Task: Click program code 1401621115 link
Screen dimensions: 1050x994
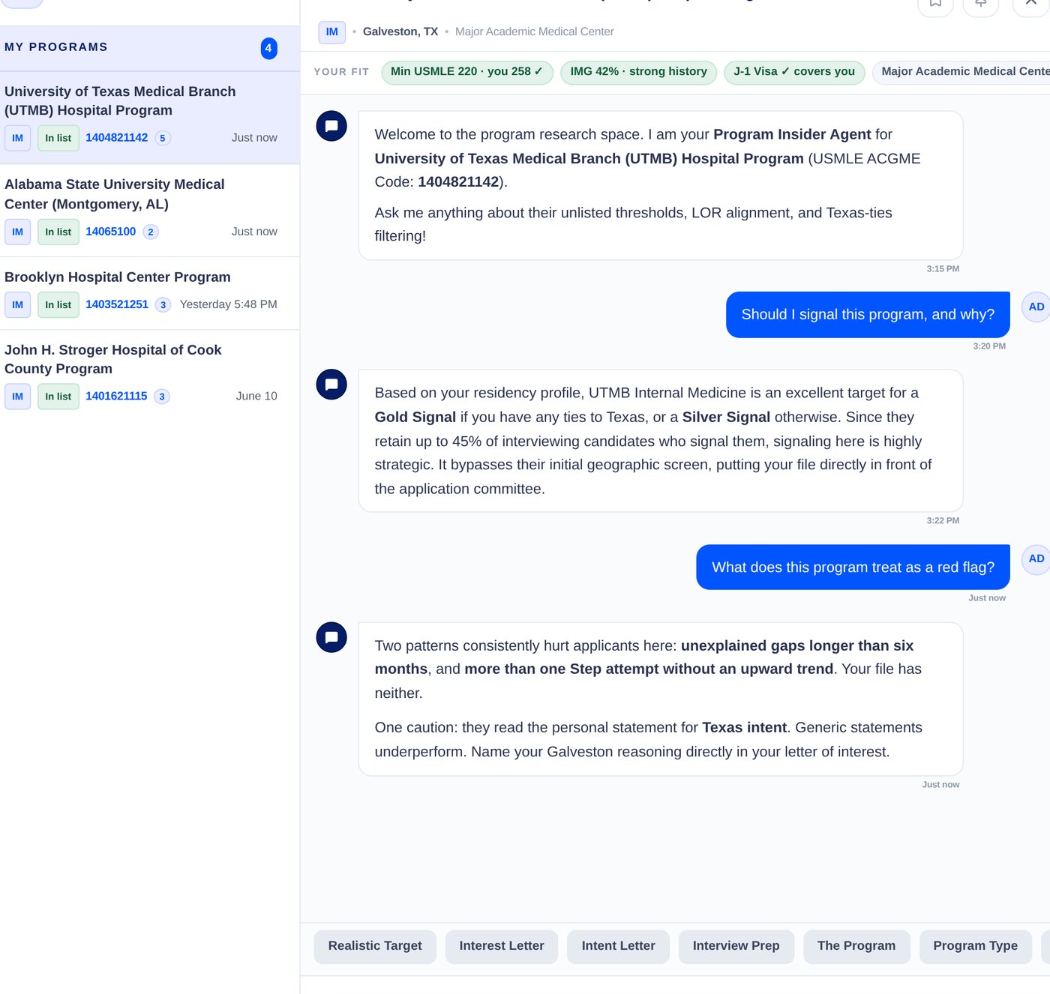Action: (x=116, y=395)
